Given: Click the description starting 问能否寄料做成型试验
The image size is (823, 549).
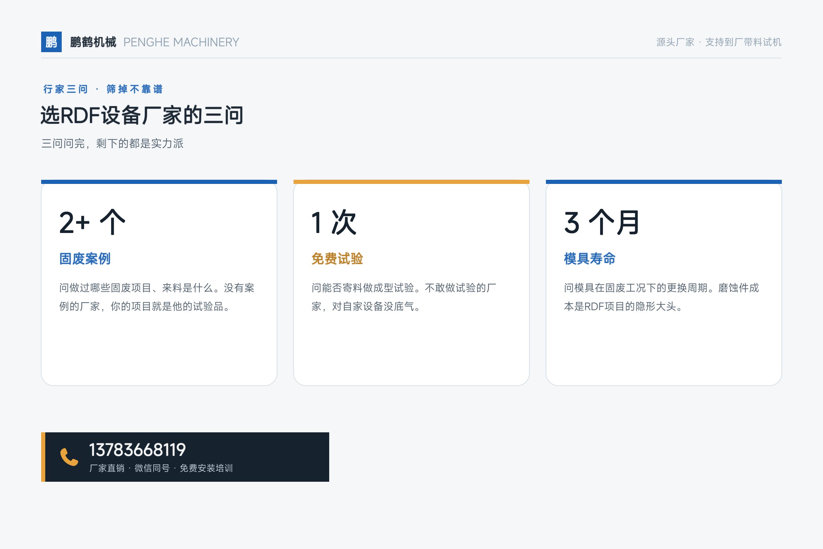Looking at the screenshot, I should click(404, 297).
